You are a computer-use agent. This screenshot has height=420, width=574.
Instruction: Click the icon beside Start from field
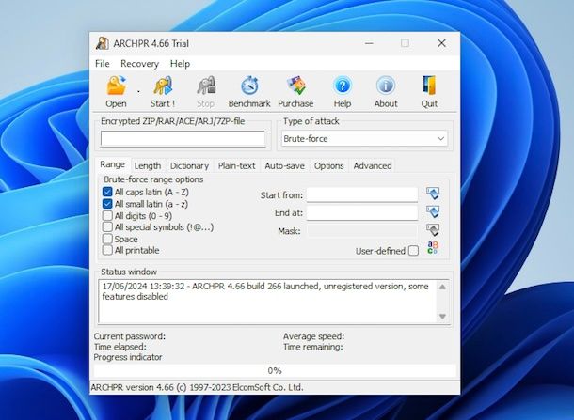(x=433, y=194)
